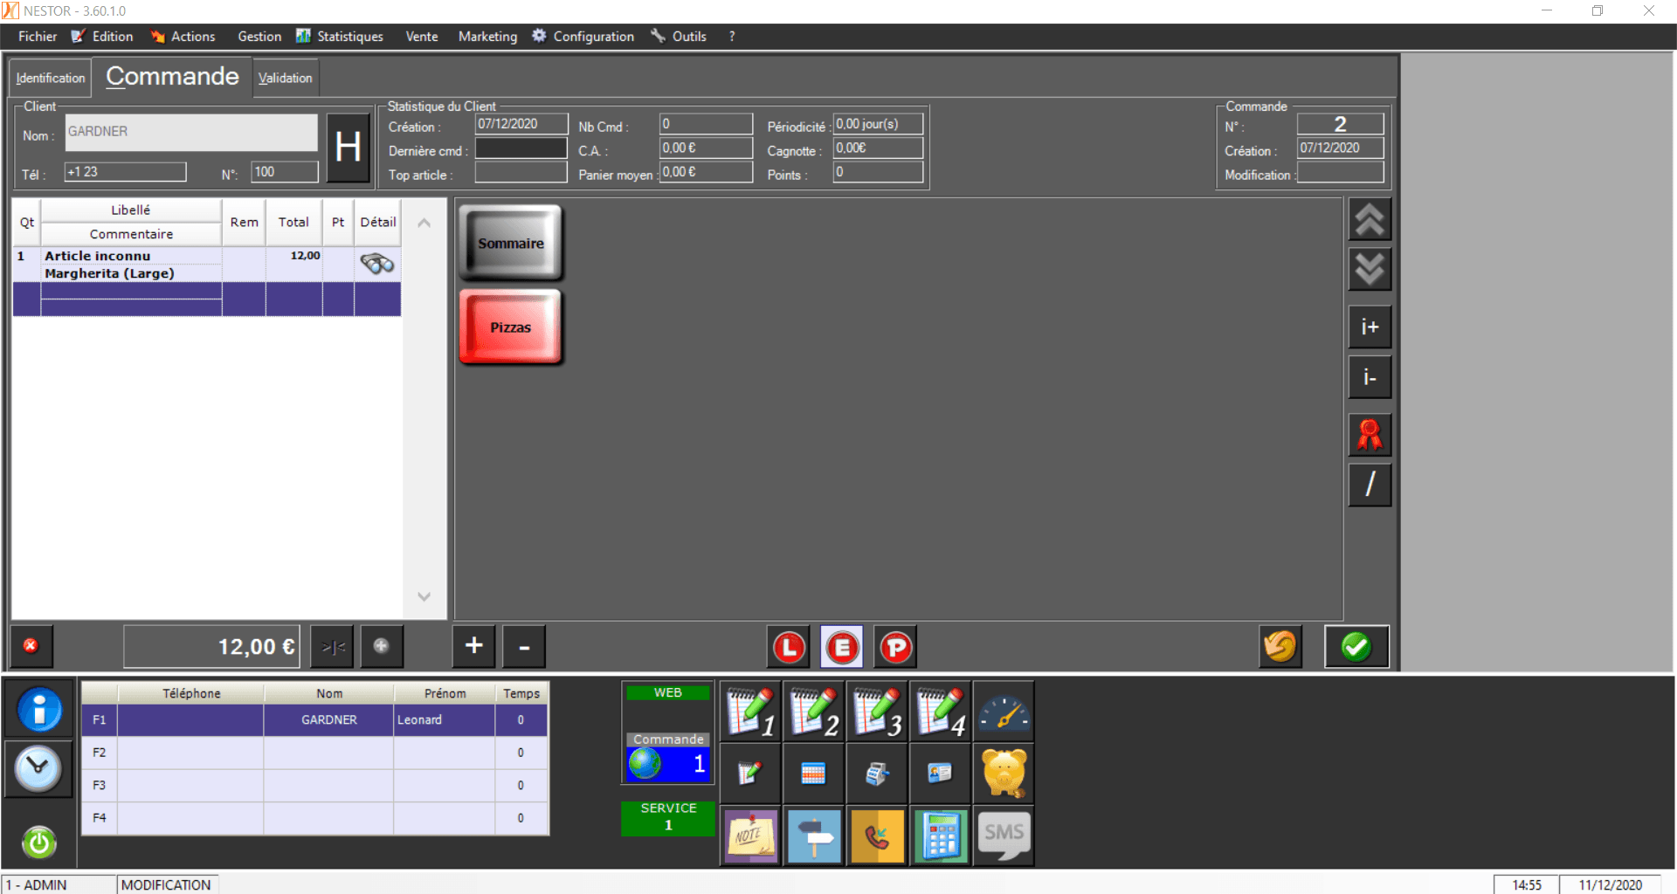Click the blue info icon

click(39, 709)
